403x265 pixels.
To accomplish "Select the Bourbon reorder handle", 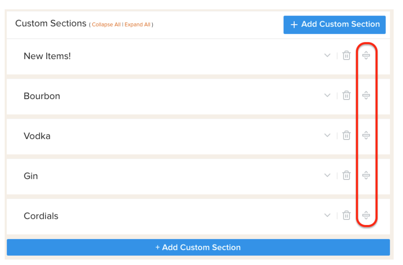I will [366, 95].
